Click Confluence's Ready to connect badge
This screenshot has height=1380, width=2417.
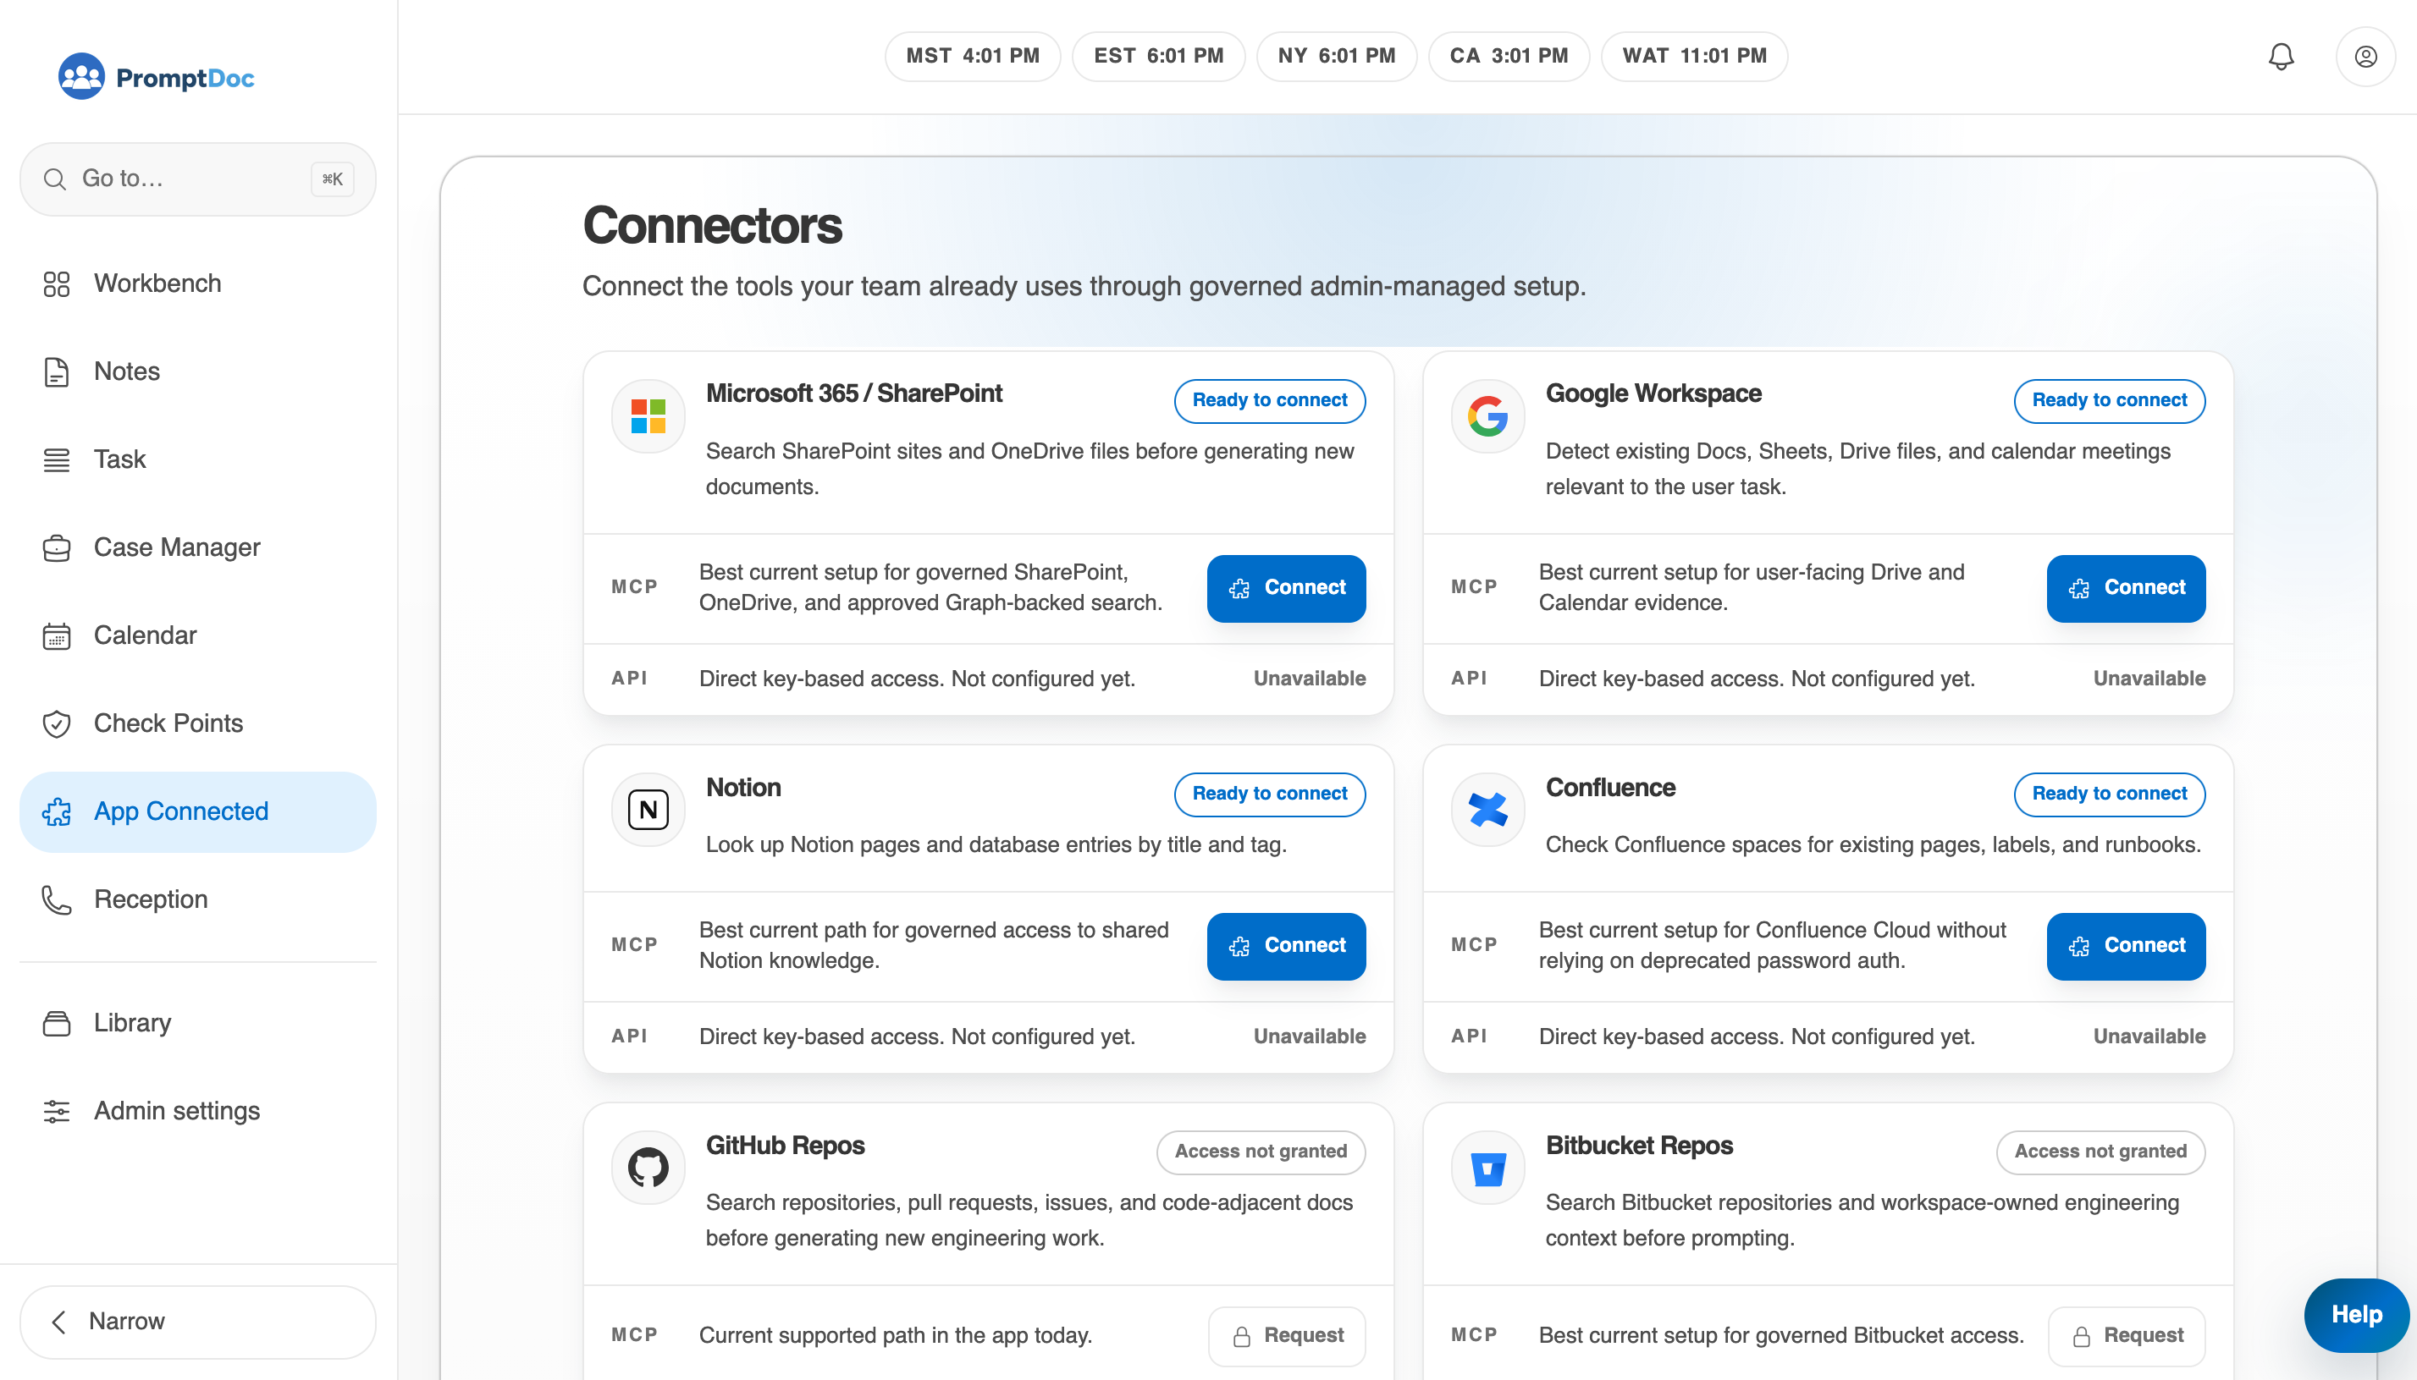(x=2109, y=794)
